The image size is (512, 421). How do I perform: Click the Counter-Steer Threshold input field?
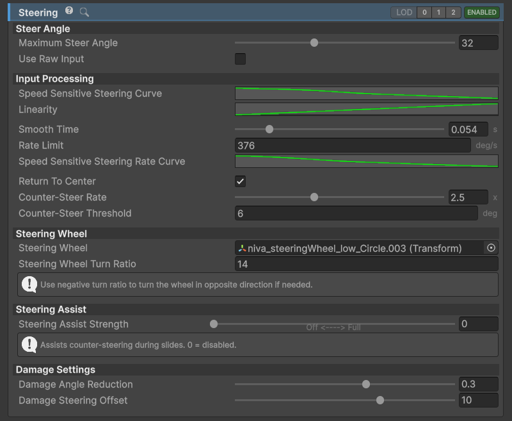(356, 213)
